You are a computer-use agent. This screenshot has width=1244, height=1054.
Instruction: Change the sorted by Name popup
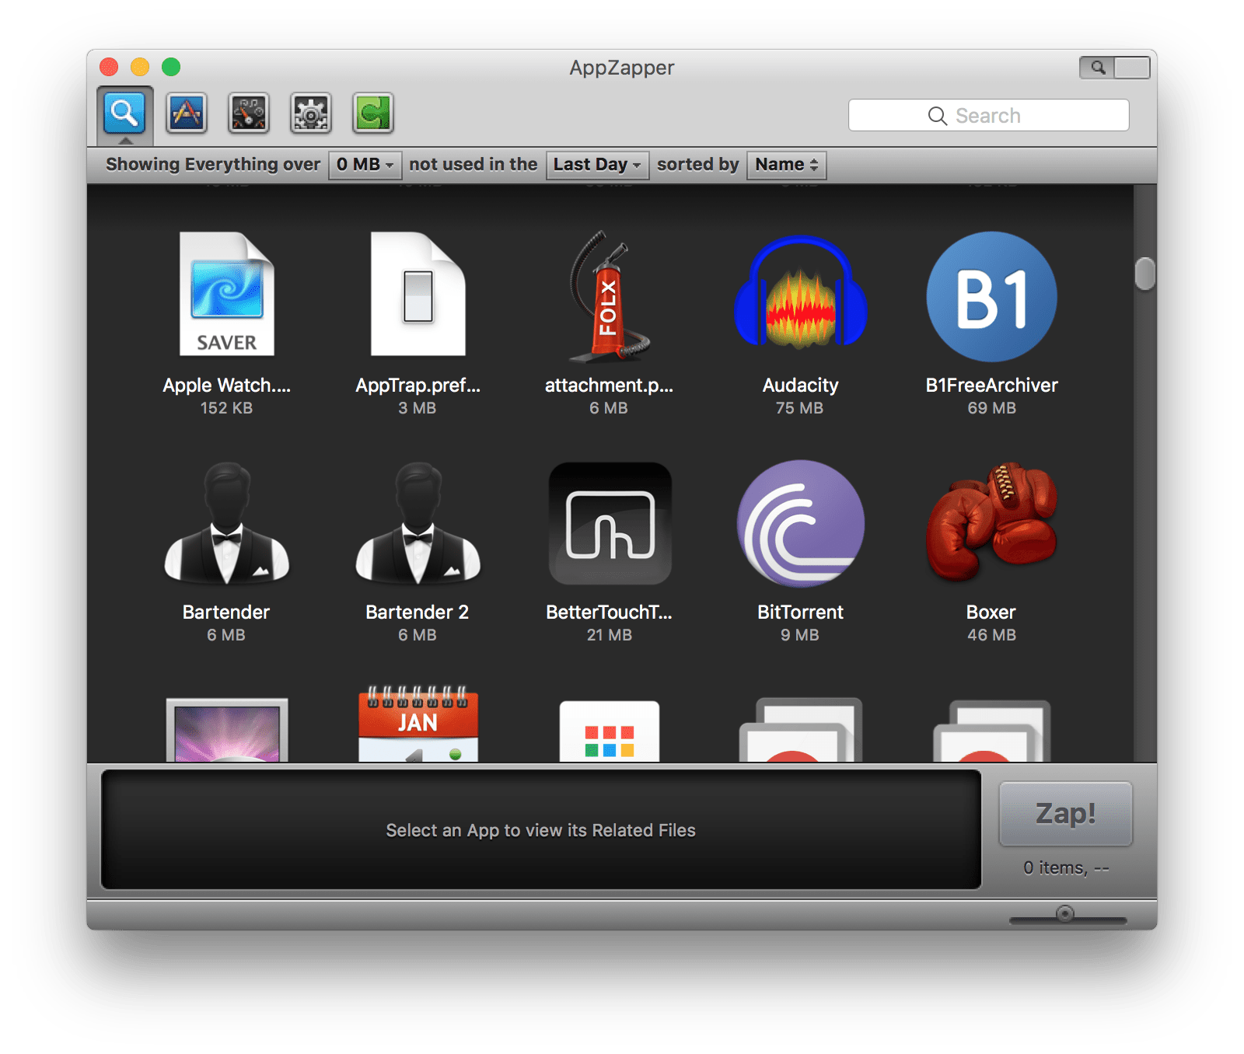point(786,165)
